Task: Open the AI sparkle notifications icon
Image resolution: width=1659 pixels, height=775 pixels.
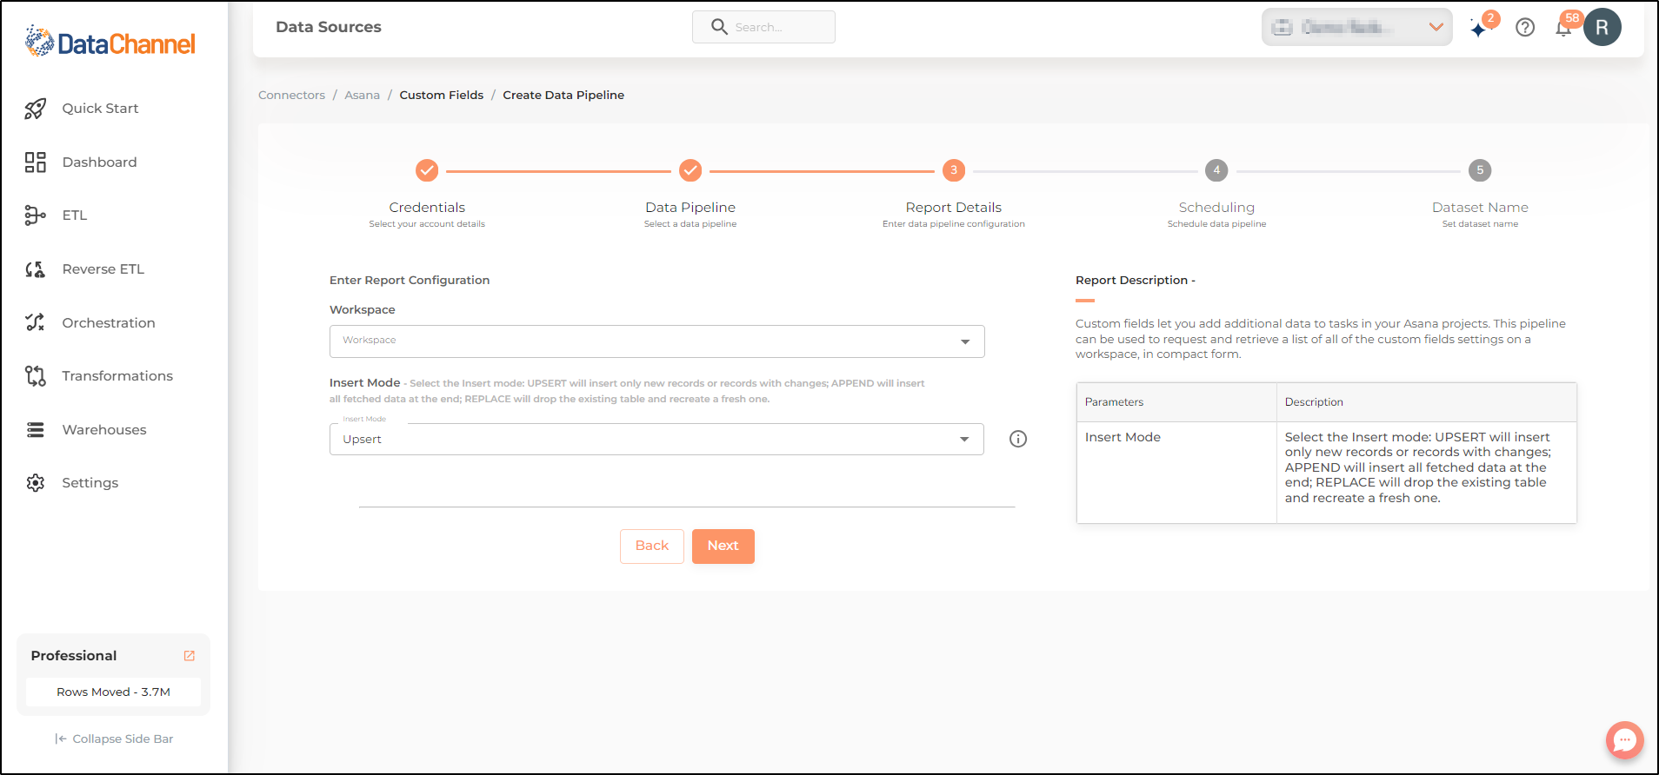Action: pos(1479,29)
